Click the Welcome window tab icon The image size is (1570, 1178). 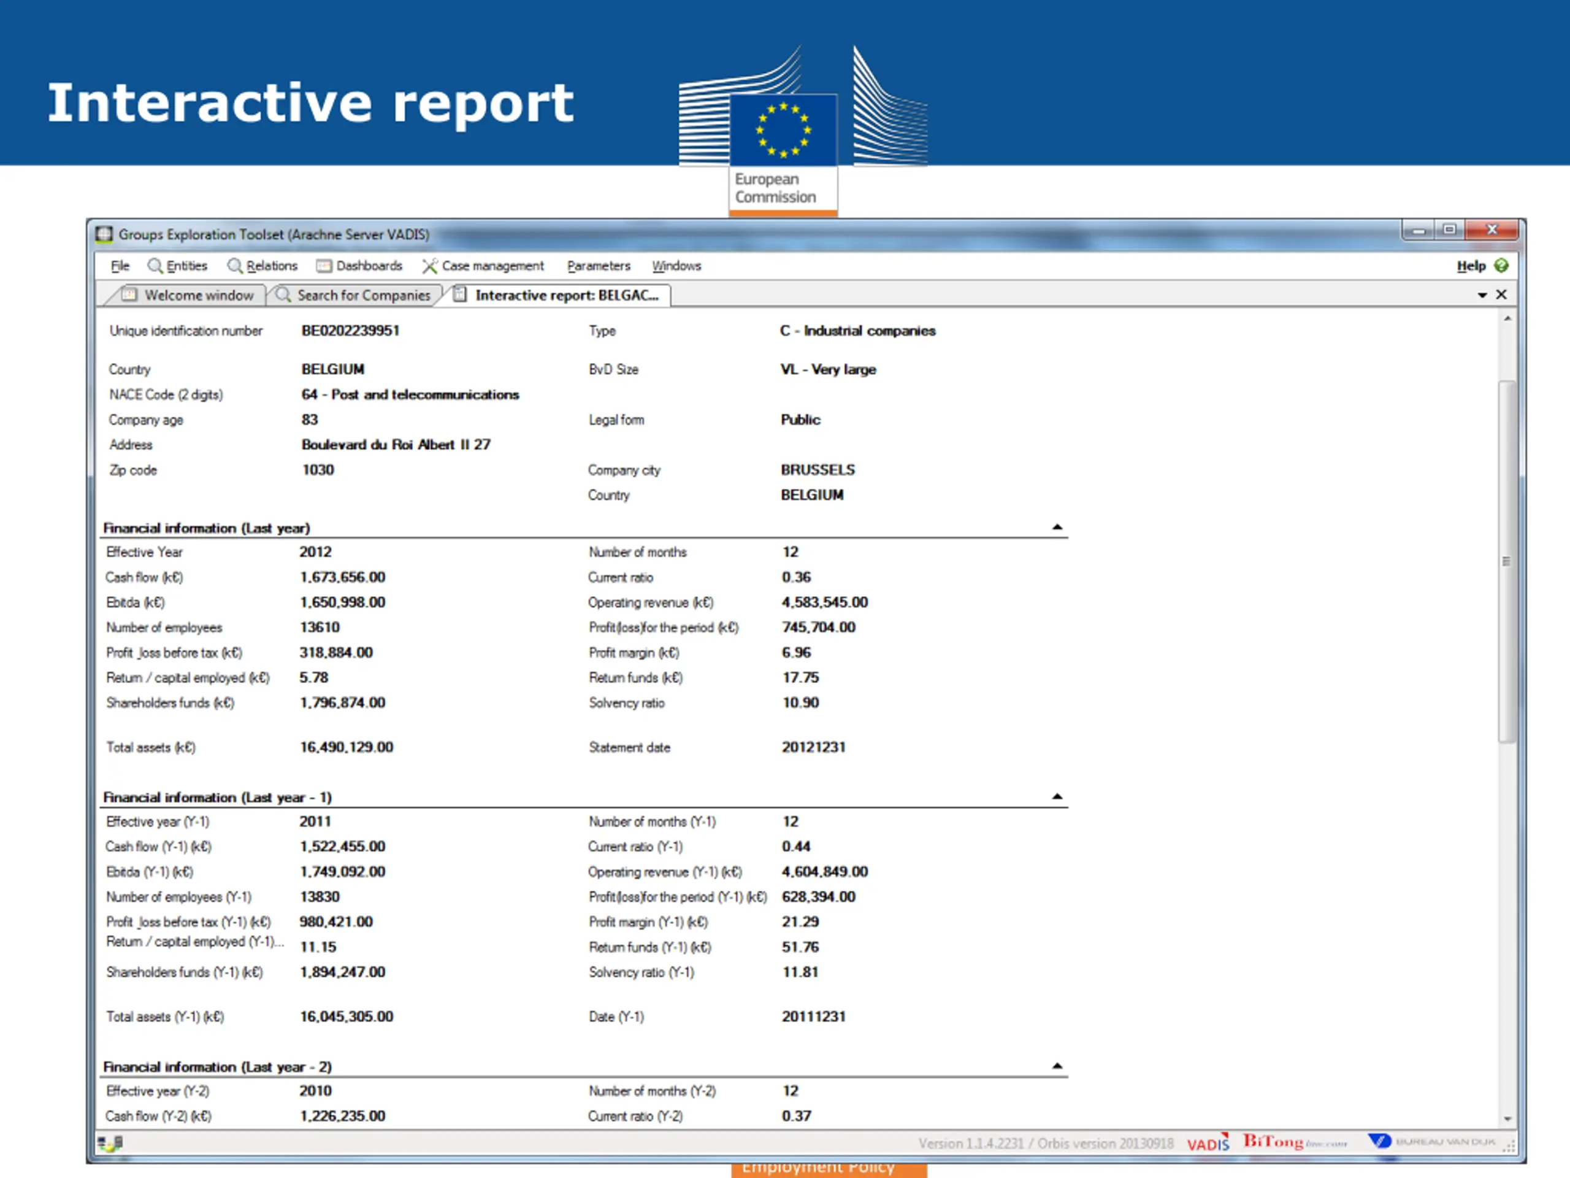[x=128, y=294]
